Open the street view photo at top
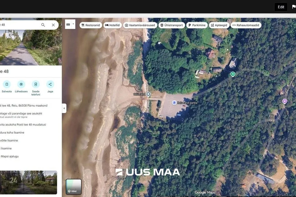 [31, 47]
